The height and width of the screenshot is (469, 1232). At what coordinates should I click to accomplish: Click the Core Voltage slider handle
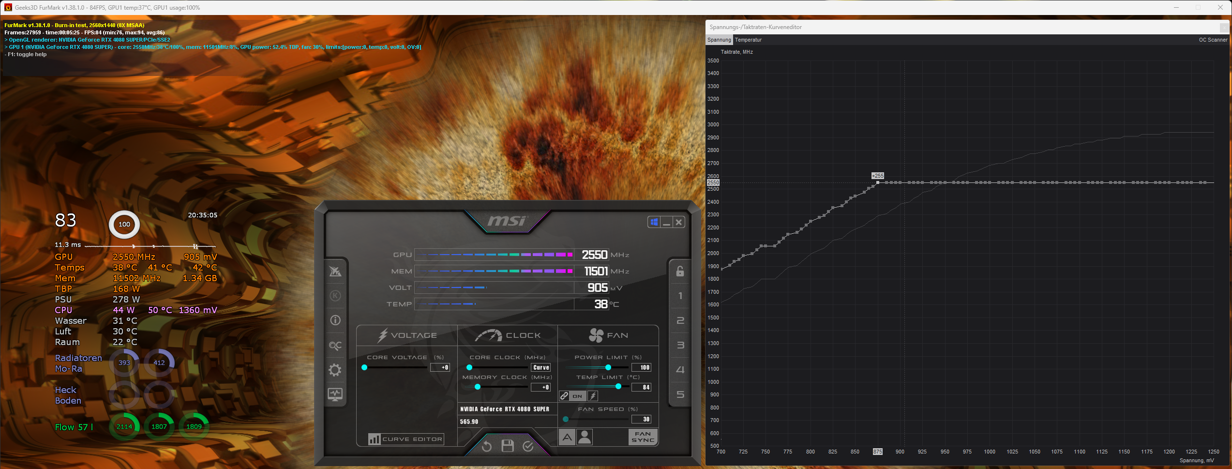pos(364,367)
